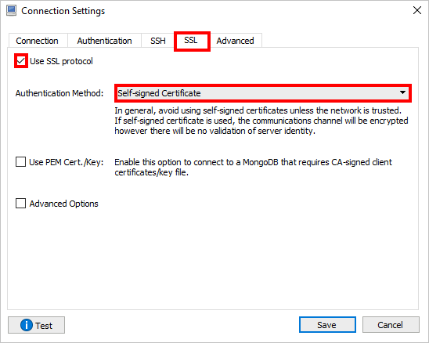Open the Authentication tab
Viewport: 429px width, 343px height.
[105, 41]
